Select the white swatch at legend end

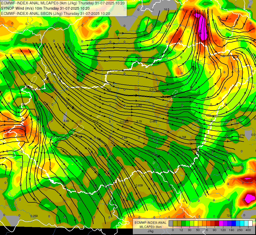(251, 223)
